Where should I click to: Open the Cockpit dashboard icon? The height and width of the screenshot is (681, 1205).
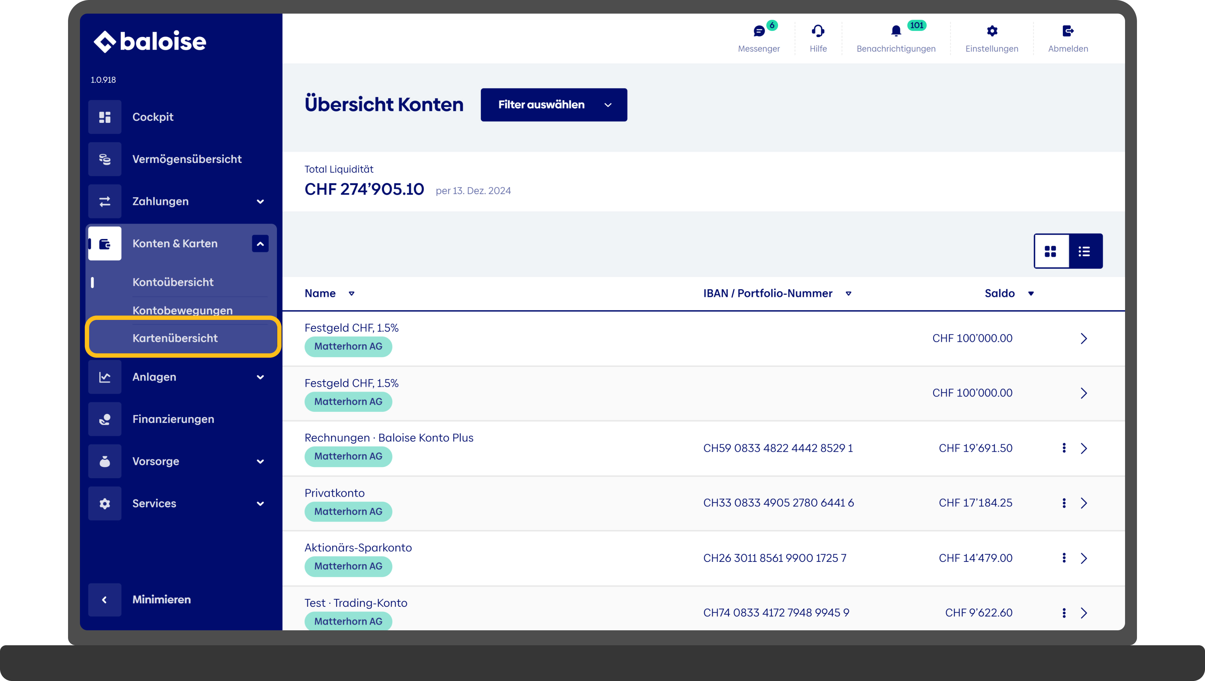[105, 117]
